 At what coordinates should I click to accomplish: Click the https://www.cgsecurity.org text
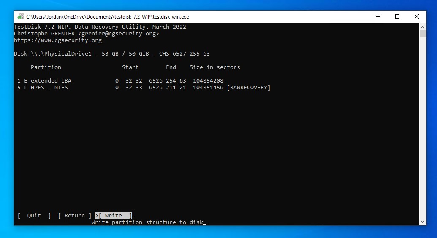click(x=58, y=40)
